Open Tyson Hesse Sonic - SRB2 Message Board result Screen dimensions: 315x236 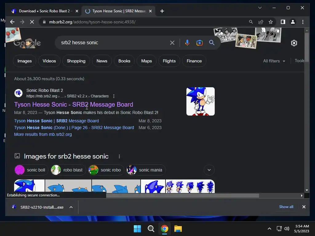pos(74,104)
